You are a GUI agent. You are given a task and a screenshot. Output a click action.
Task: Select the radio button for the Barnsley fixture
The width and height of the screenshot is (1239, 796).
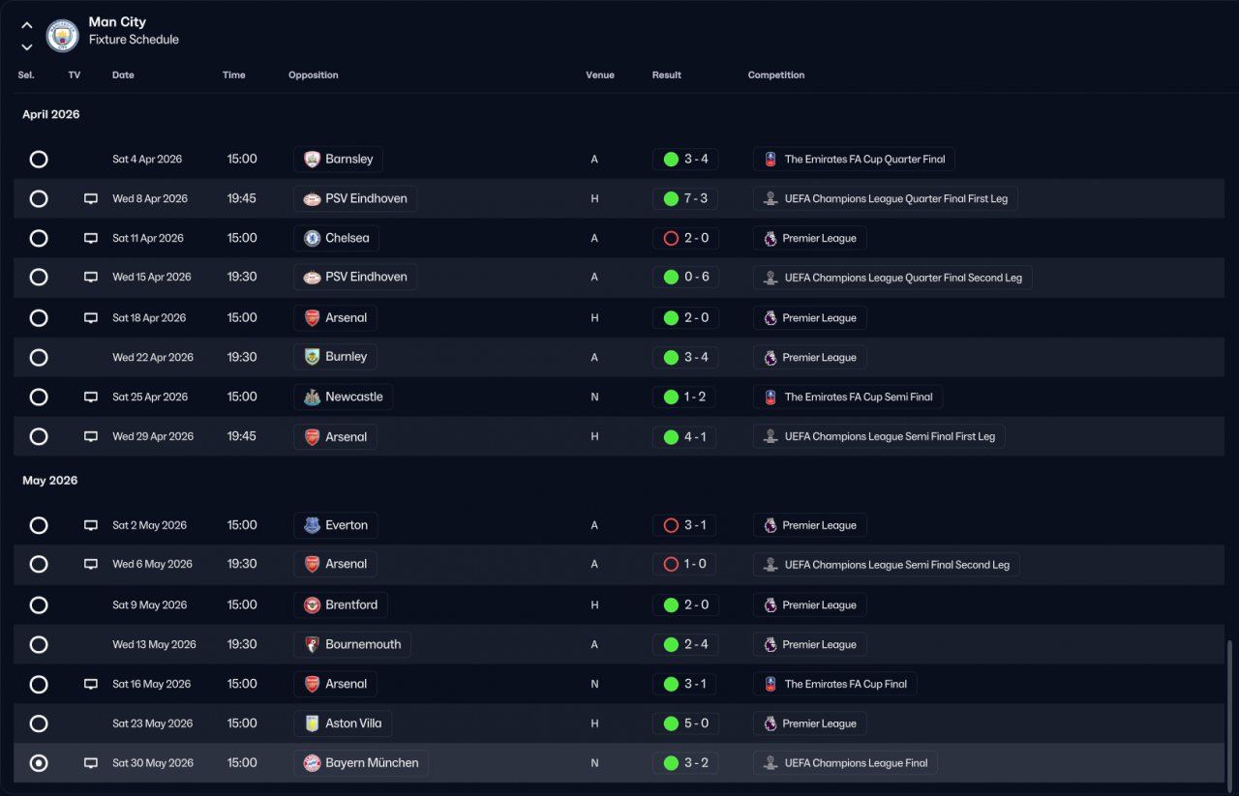tap(39, 160)
